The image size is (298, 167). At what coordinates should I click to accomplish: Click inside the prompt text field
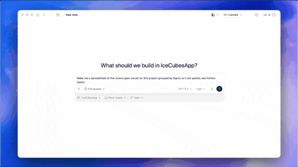(x=149, y=80)
